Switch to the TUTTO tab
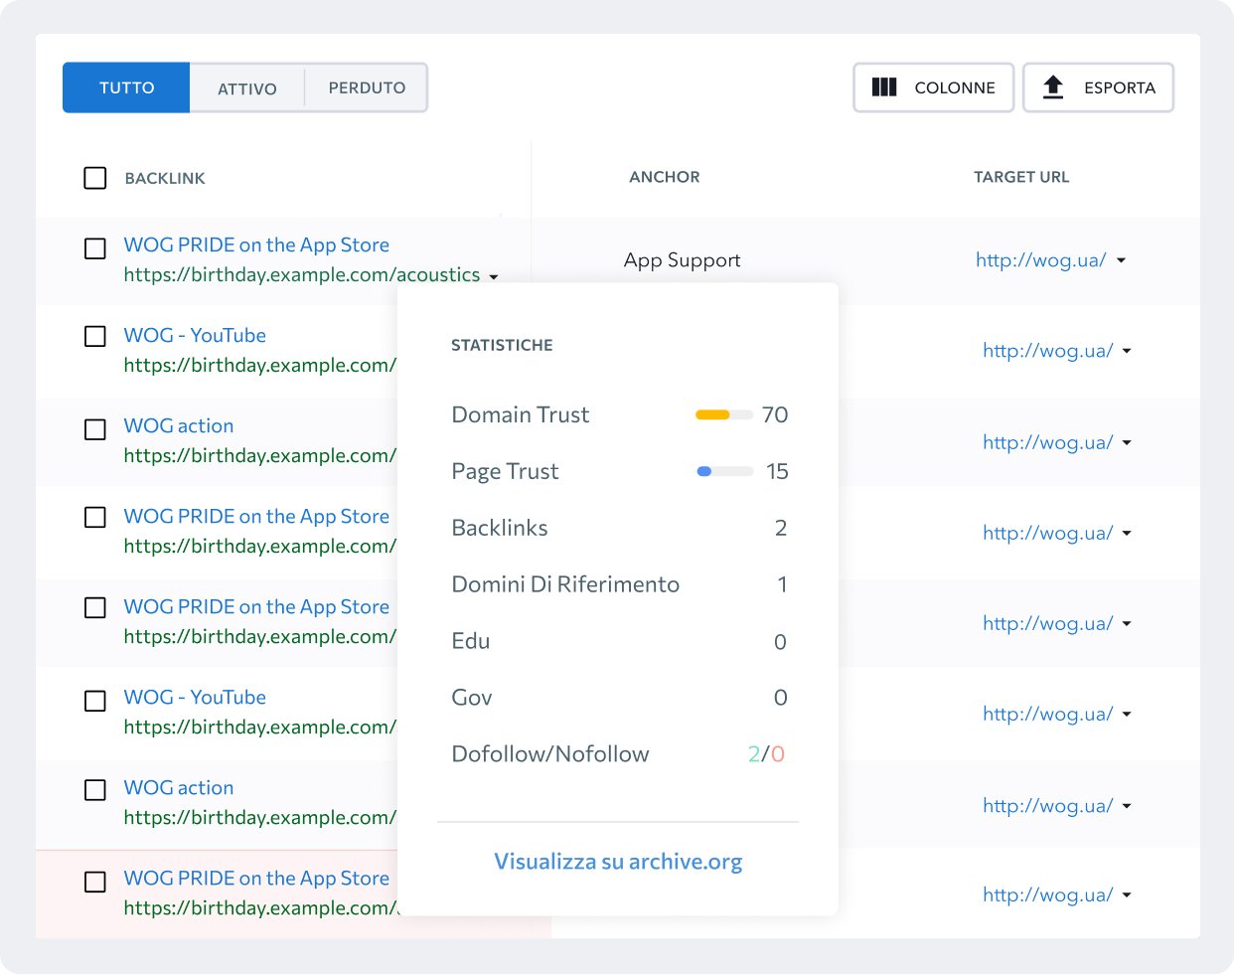 coord(126,87)
